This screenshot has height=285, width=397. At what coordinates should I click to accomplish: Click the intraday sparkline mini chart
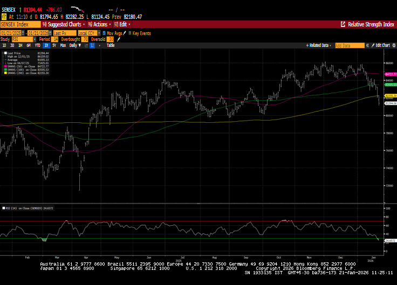tap(78, 10)
